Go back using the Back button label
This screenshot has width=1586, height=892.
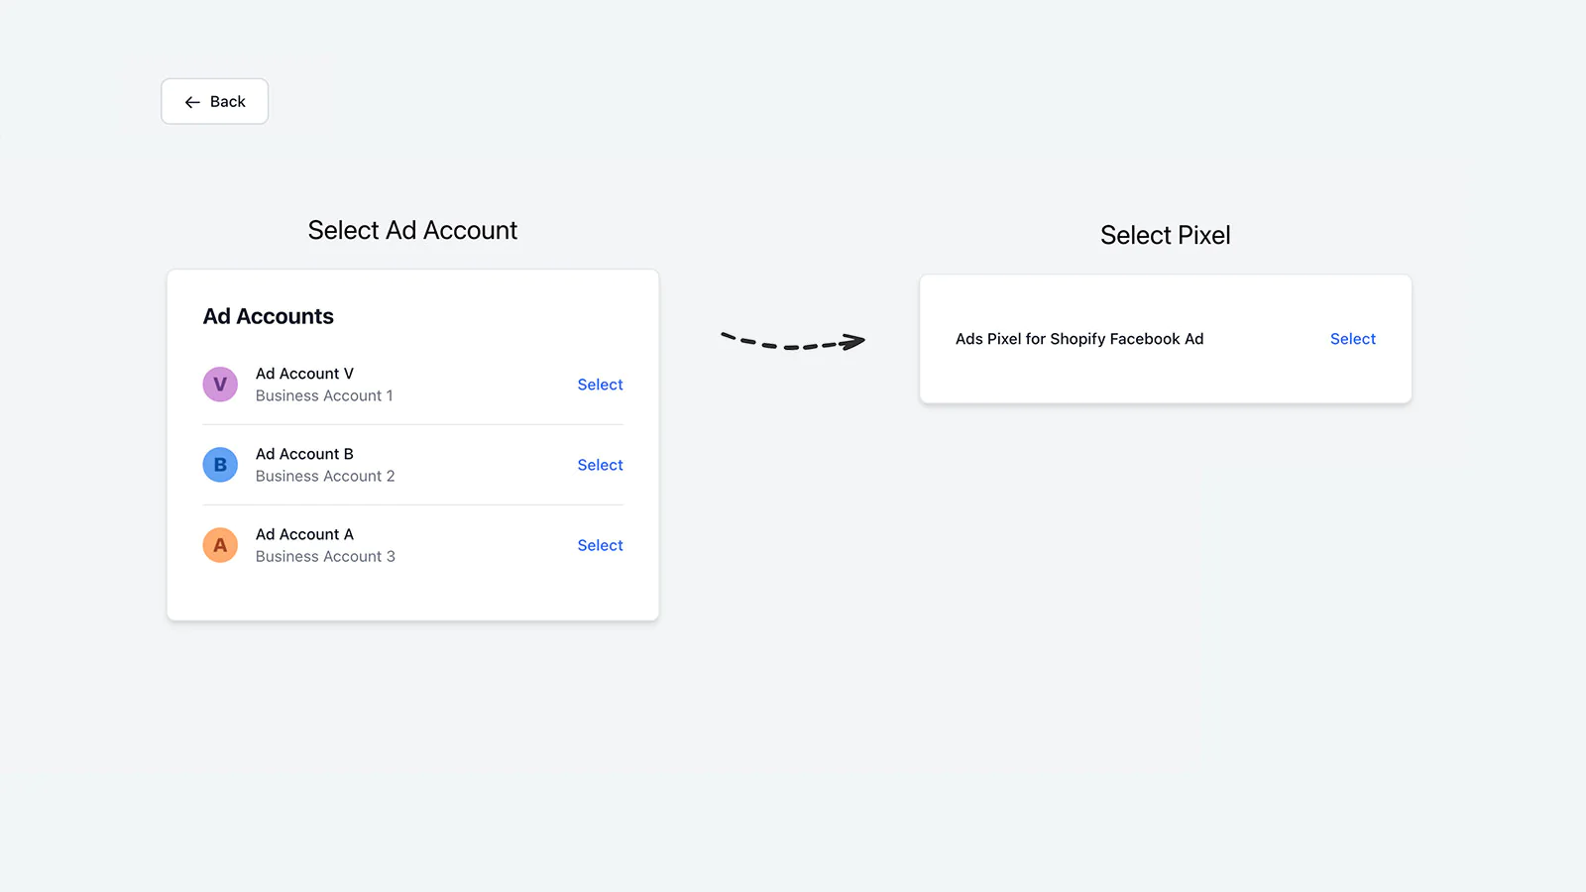[x=227, y=102]
